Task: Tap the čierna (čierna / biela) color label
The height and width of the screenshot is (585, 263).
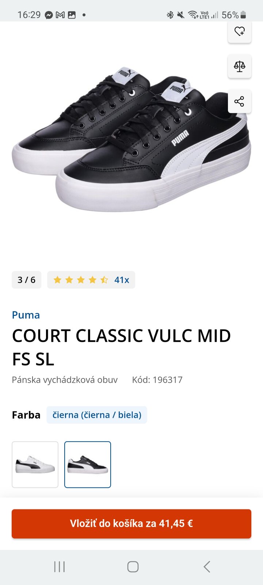Action: point(97,415)
